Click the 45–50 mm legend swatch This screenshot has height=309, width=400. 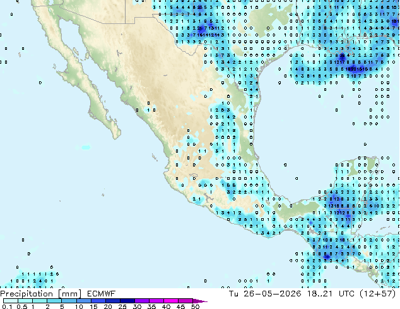coord(185,301)
